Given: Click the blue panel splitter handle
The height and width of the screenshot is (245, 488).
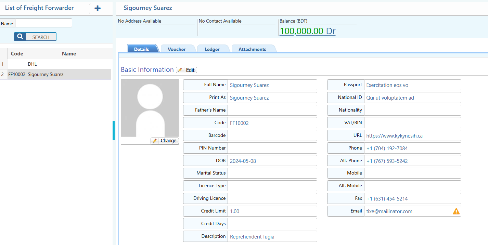Looking at the screenshot, I should pos(114,130).
